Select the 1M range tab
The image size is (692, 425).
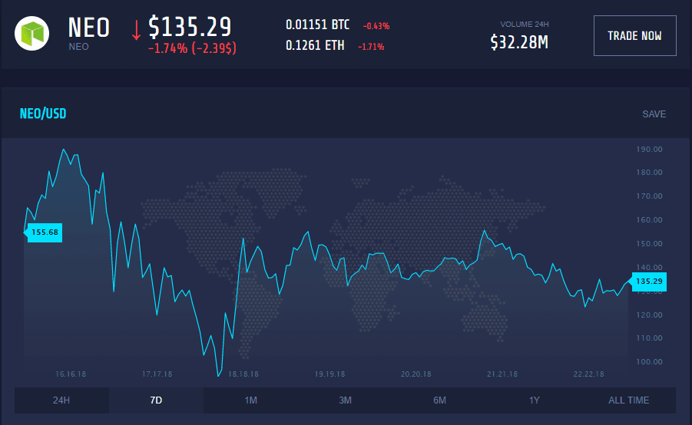(250, 400)
